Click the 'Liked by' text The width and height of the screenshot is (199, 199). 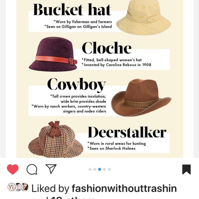50,189
